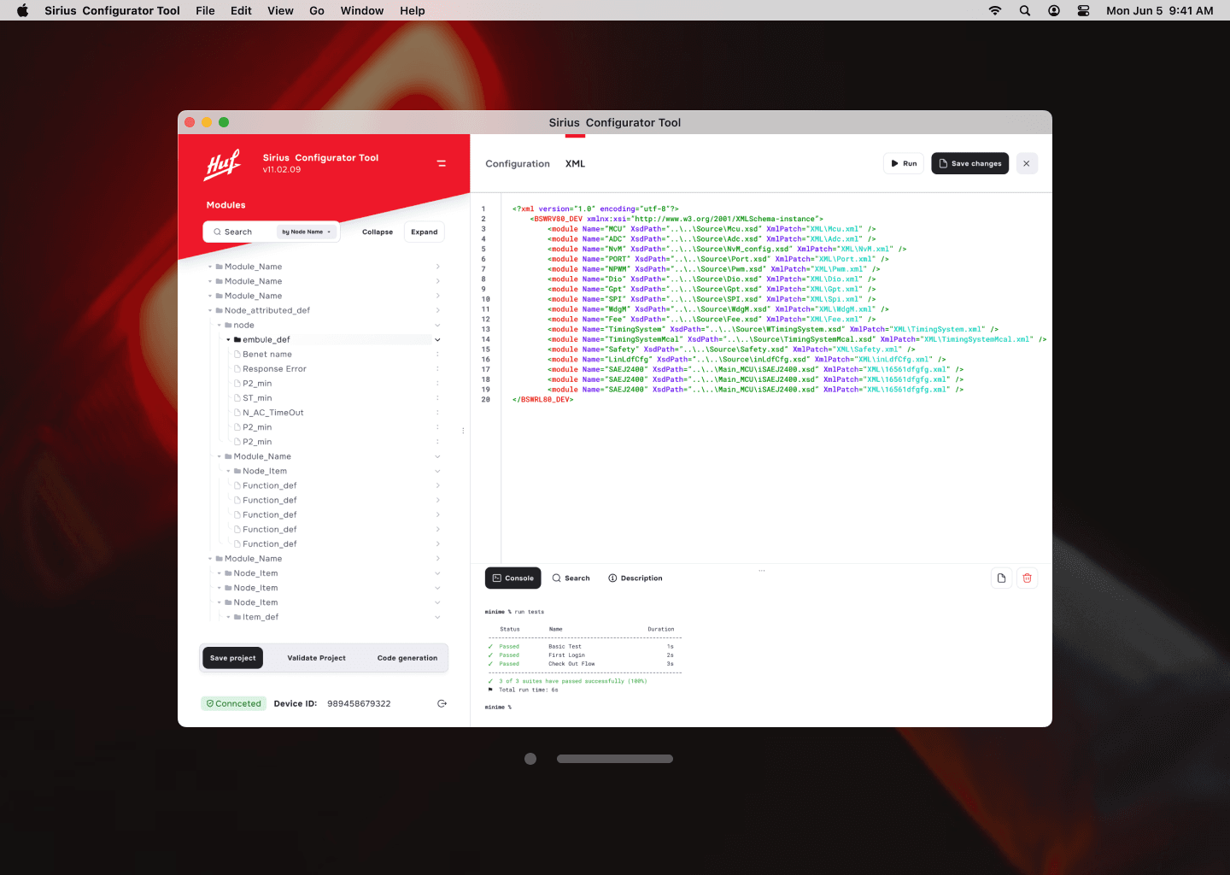This screenshot has height=875, width=1230.
Task: Expand Node_attributed_def with its right chevron
Action: pyautogui.click(x=437, y=311)
